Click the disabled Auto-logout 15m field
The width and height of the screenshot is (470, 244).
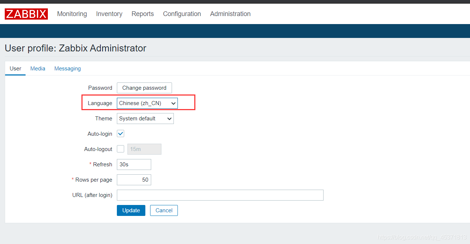[144, 149]
